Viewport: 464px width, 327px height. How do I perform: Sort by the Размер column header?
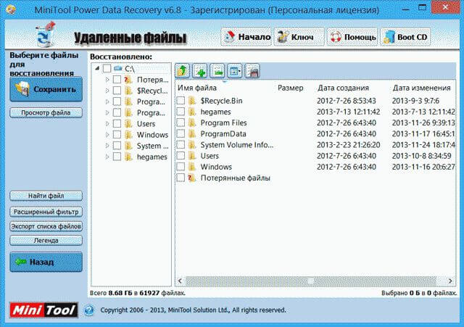[x=290, y=88]
